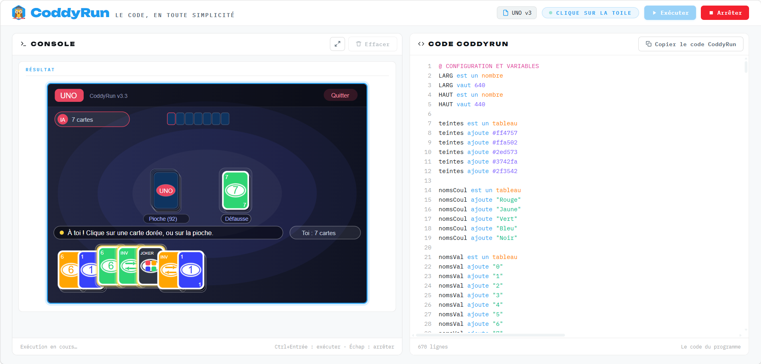Click code line 'teintes est un tableau'

(x=478, y=123)
